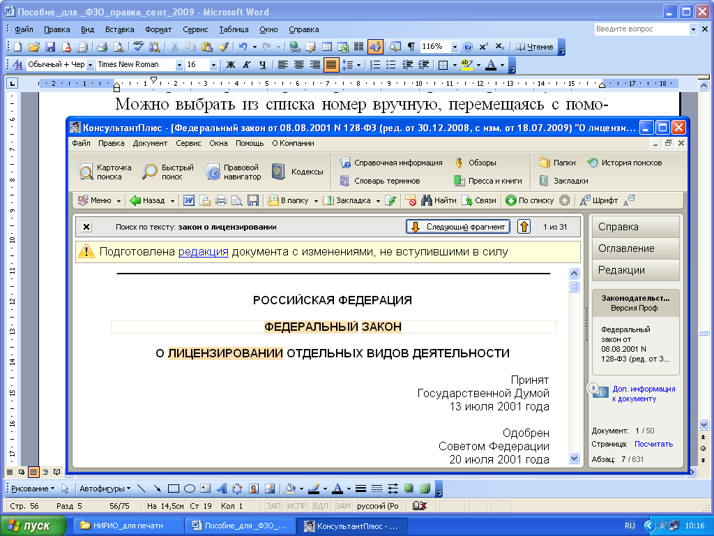Click drawing toolbar fill color bucket
The height and width of the screenshot is (536, 714).
(x=289, y=489)
